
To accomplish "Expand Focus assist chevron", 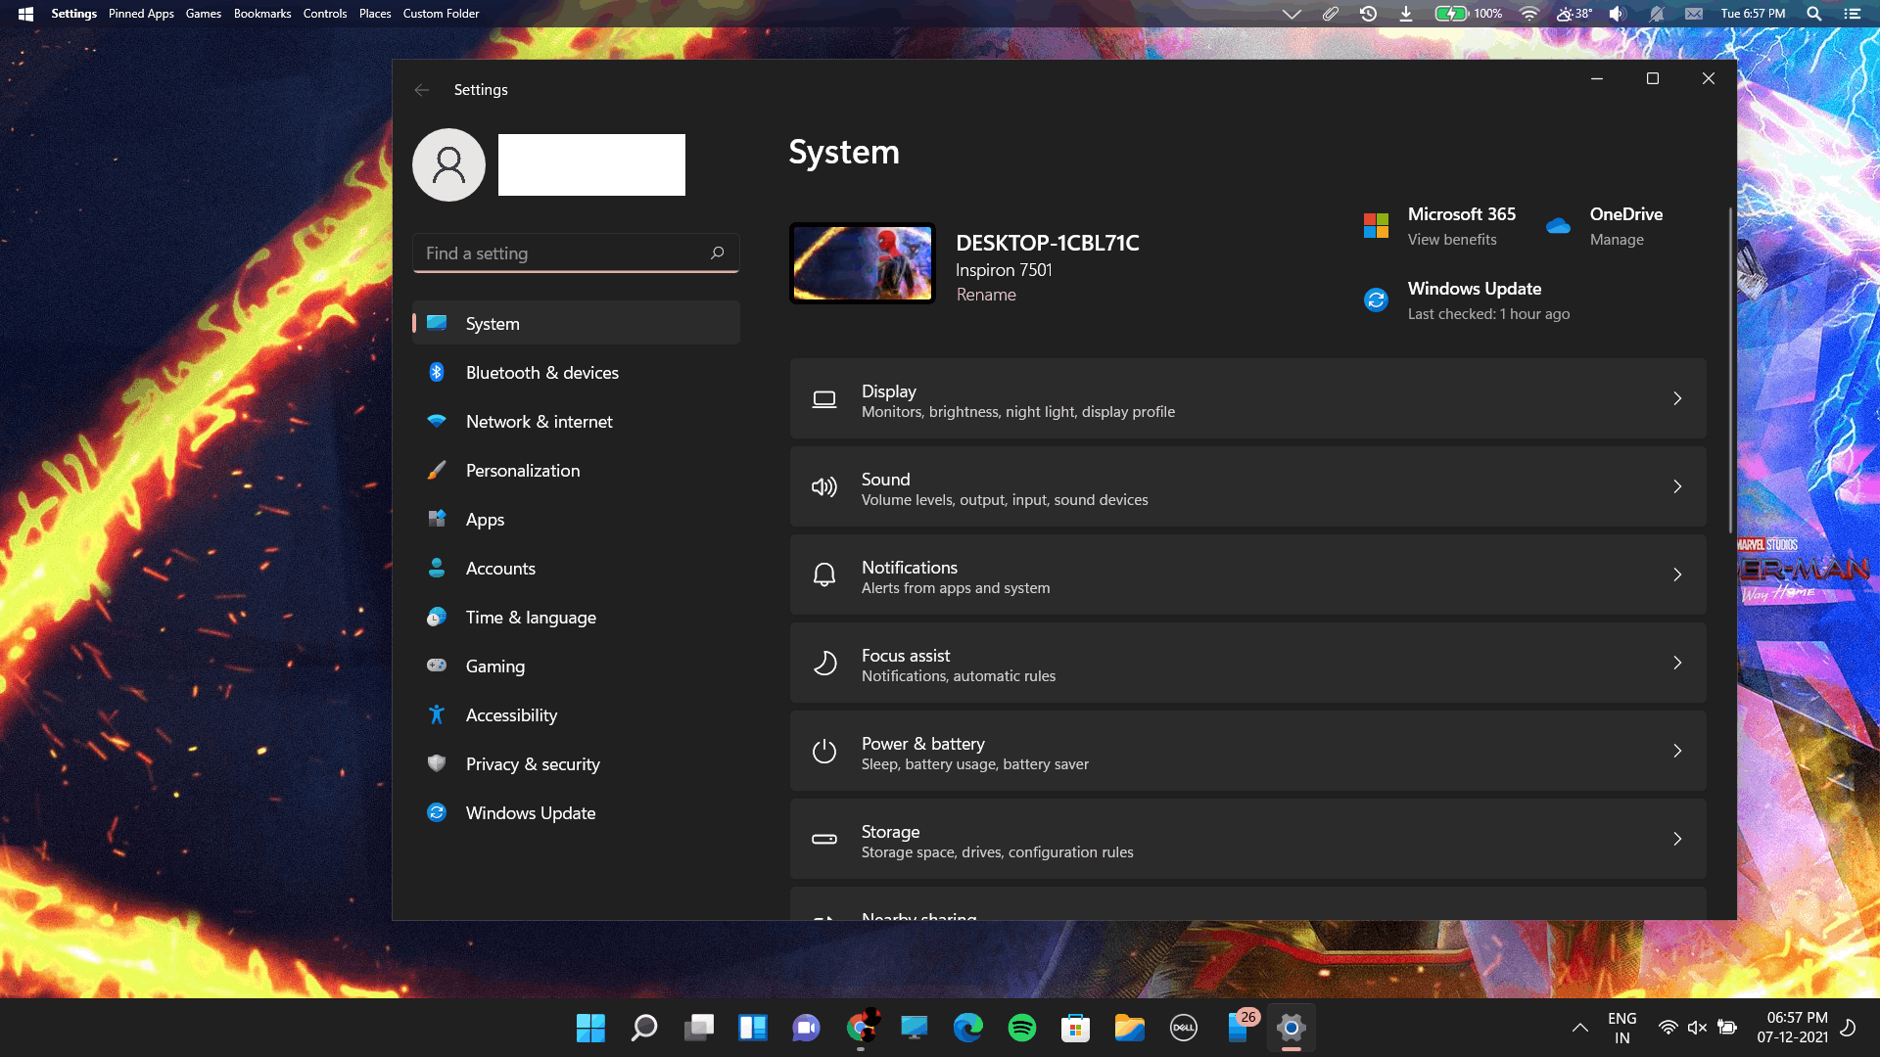I will coord(1677,663).
